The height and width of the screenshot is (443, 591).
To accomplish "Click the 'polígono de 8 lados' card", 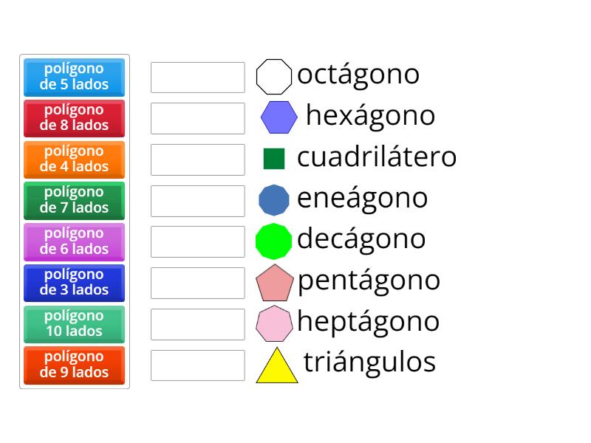I will [x=74, y=118].
